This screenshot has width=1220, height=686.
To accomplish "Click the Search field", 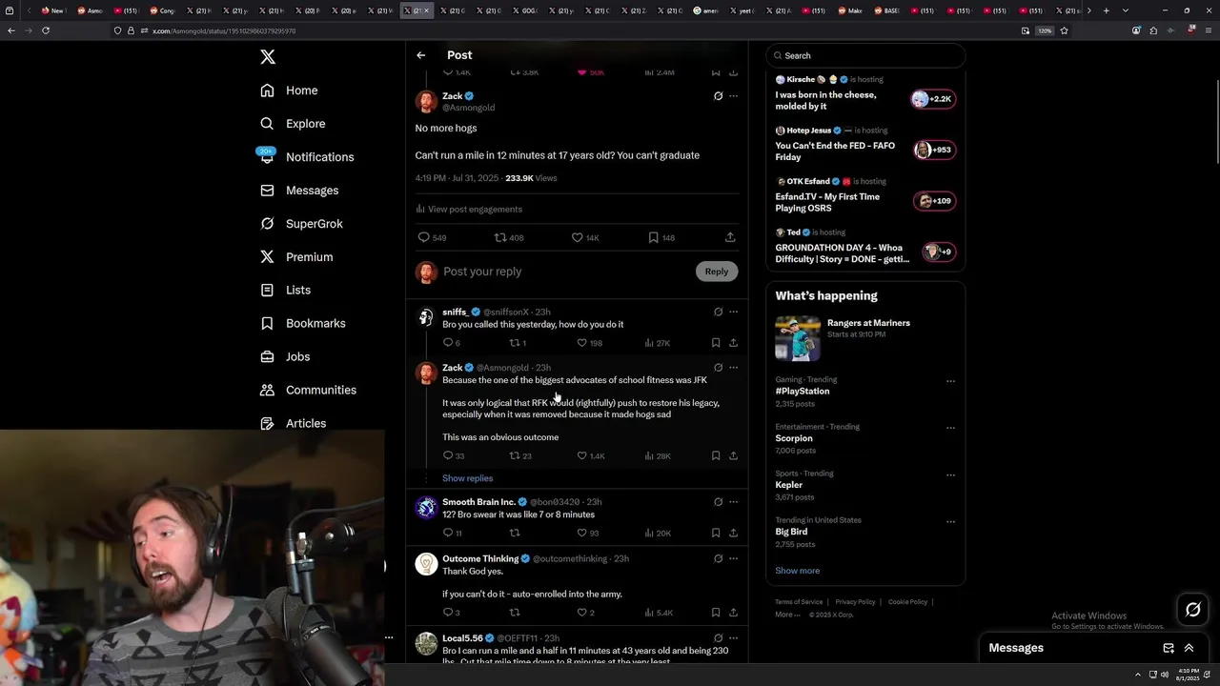I will [x=865, y=56].
